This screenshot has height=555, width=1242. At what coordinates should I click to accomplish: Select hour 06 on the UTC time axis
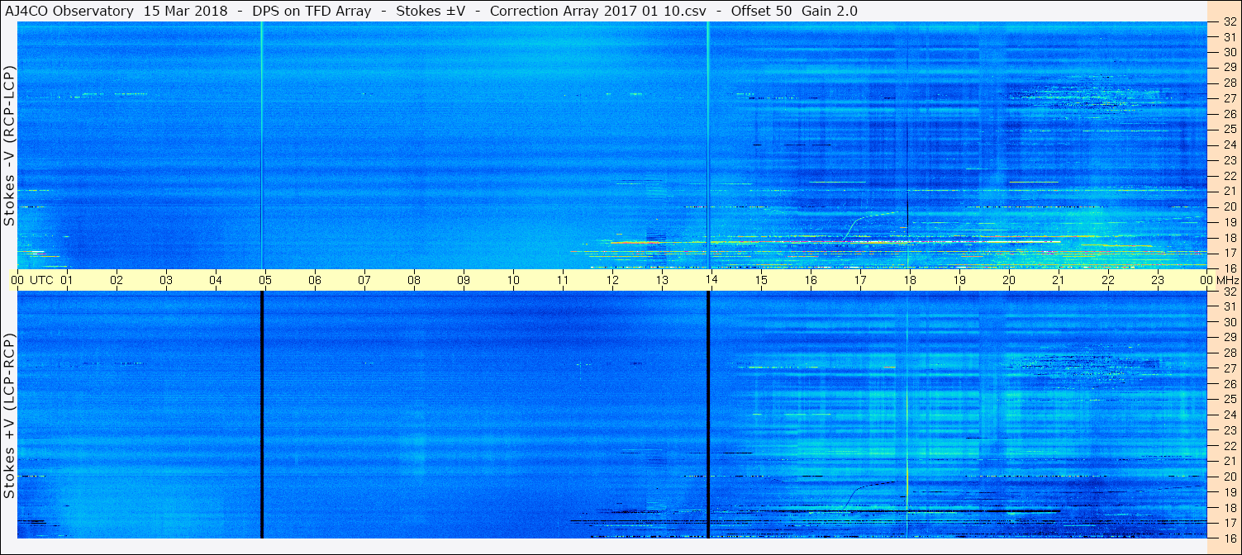pos(314,280)
